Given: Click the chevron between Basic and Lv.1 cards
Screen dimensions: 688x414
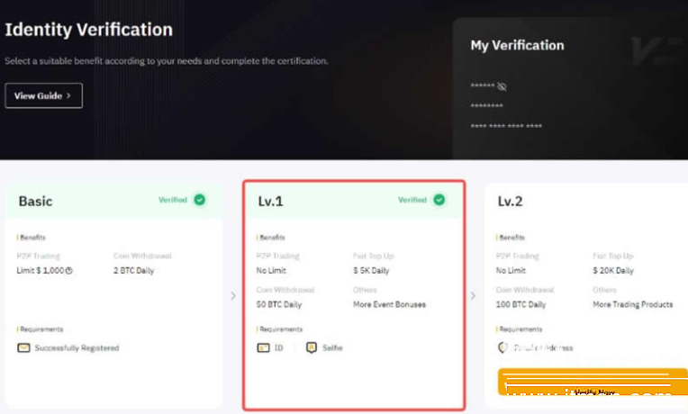Looking at the screenshot, I should click(233, 295).
